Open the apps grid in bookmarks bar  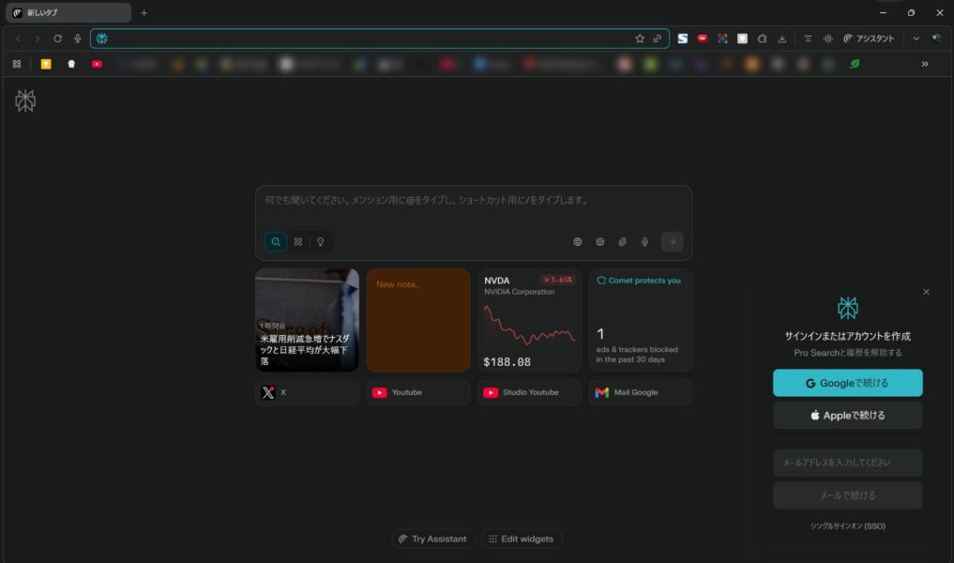[17, 64]
